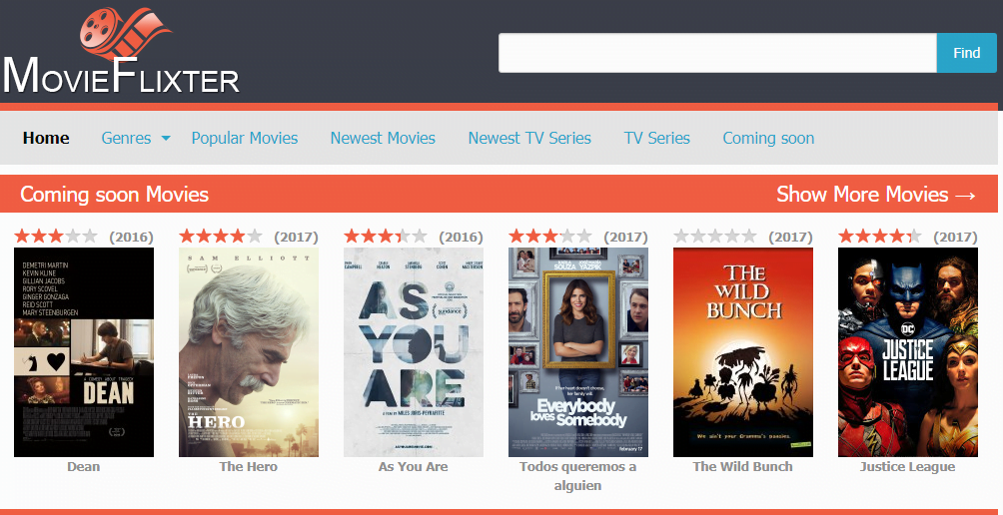Click star rating above Dean
Image resolution: width=1003 pixels, height=515 pixels.
point(56,237)
